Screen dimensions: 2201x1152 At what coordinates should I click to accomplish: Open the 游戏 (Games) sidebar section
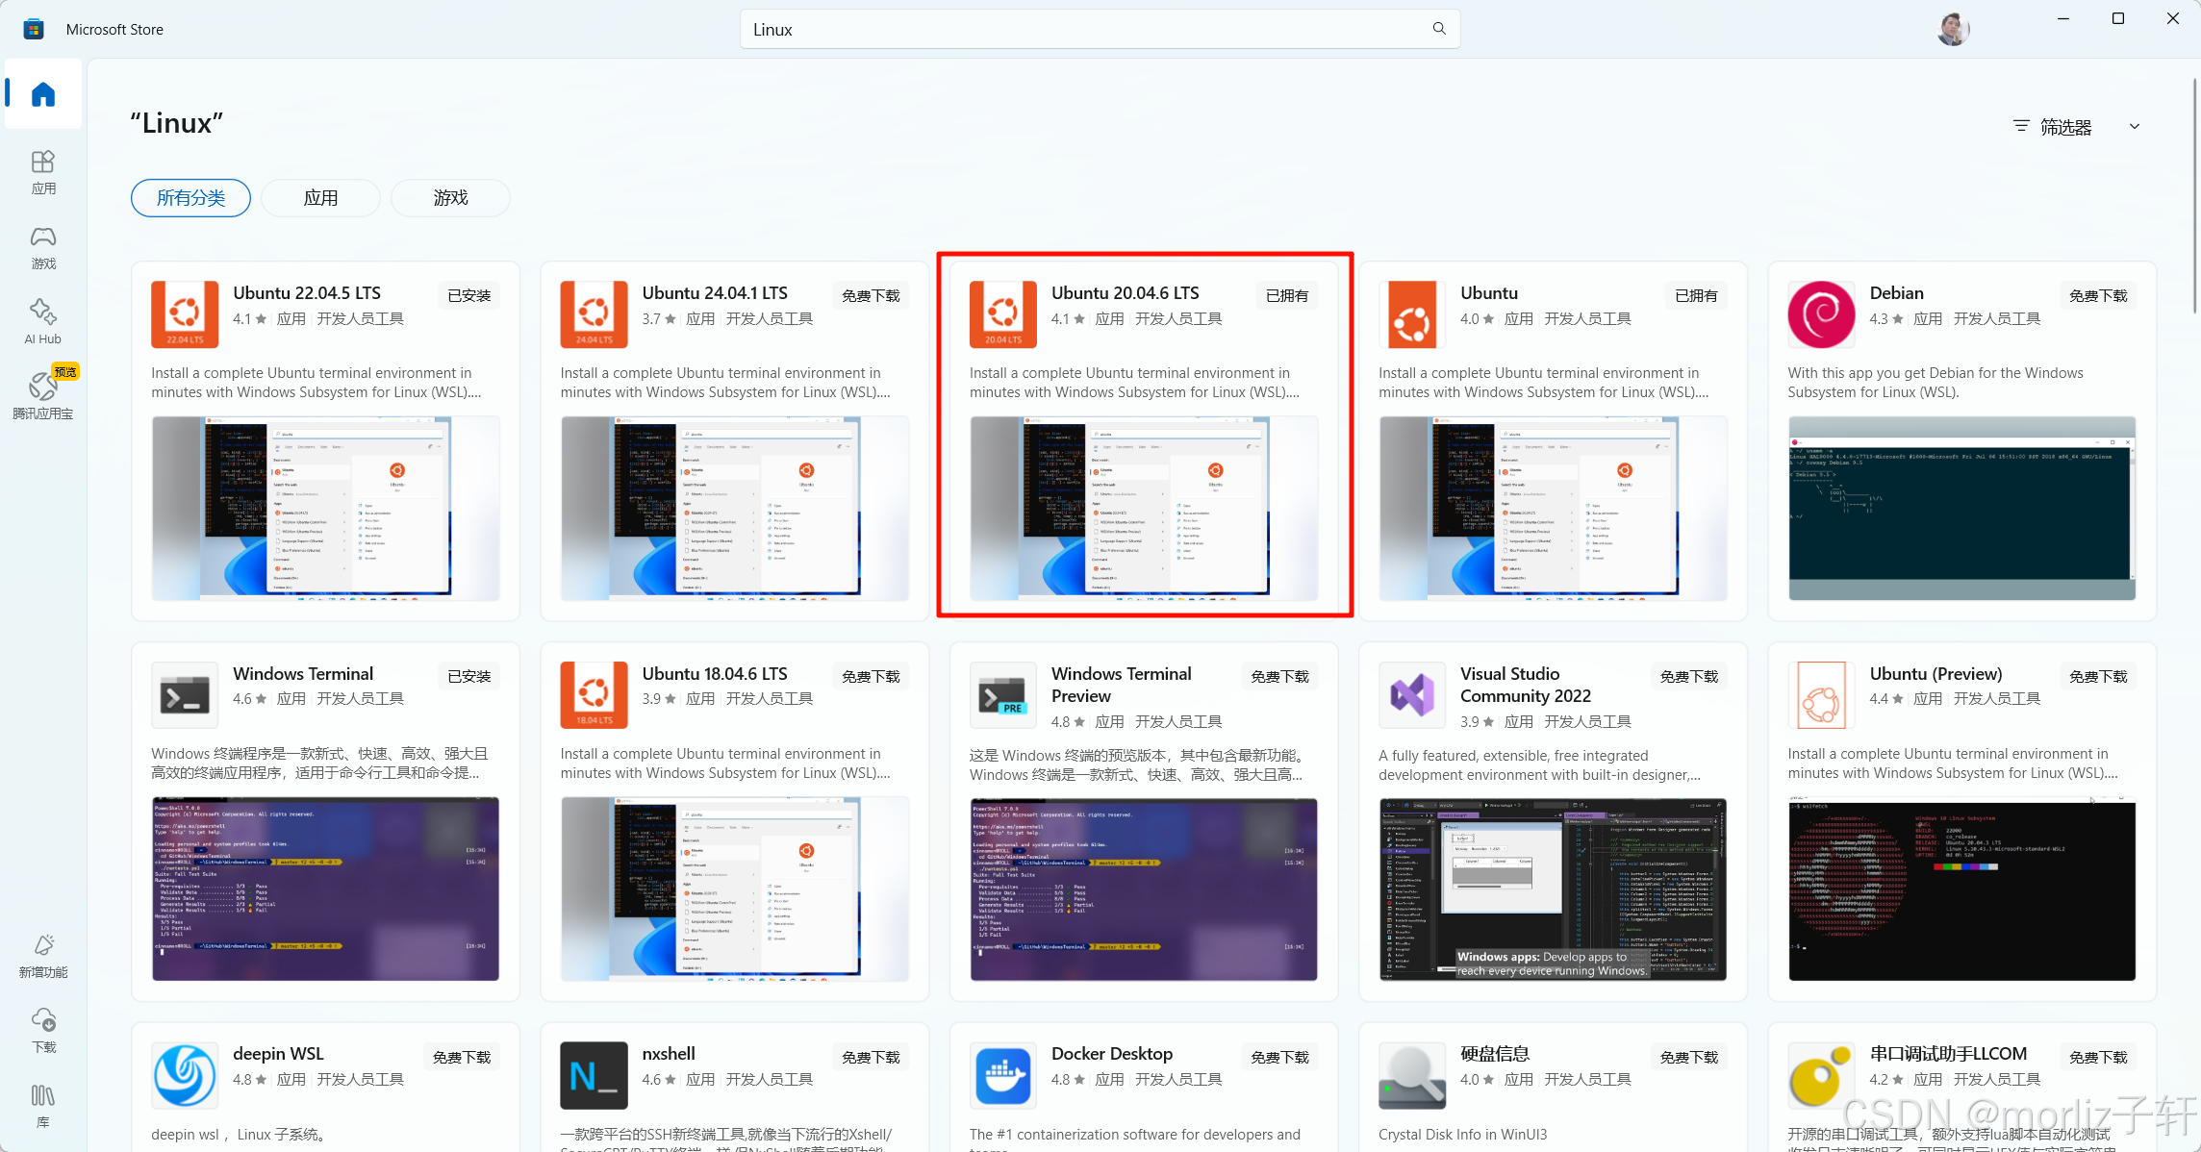pos(43,247)
